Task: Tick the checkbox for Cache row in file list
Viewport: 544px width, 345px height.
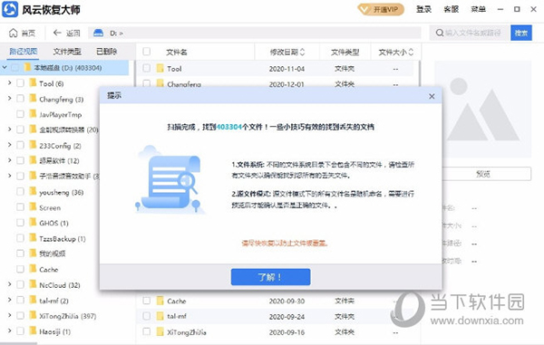Action: 147,301
